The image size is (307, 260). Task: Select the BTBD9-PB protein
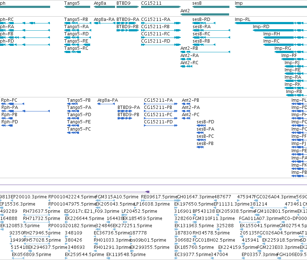click(125, 118)
